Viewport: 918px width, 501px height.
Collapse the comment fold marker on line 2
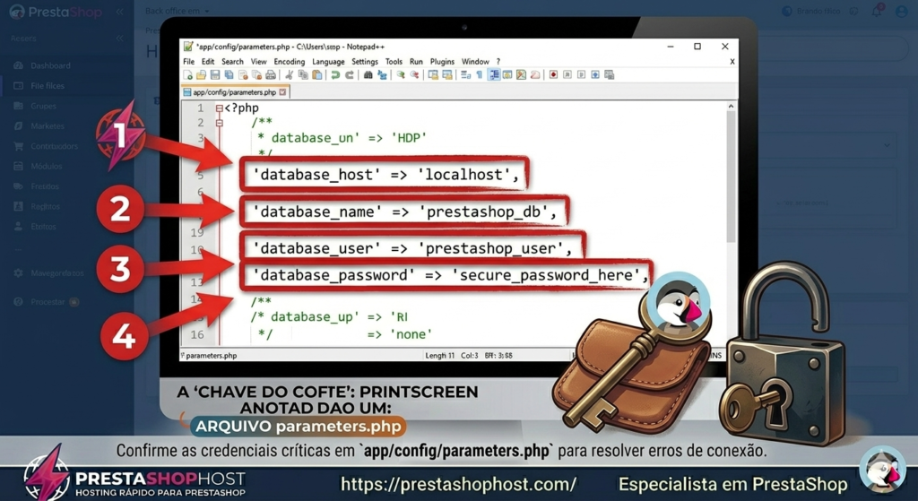click(x=220, y=123)
